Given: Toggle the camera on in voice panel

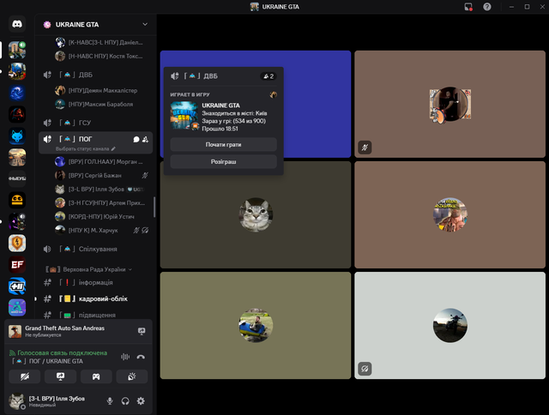Looking at the screenshot, I should pyautogui.click(x=25, y=376).
